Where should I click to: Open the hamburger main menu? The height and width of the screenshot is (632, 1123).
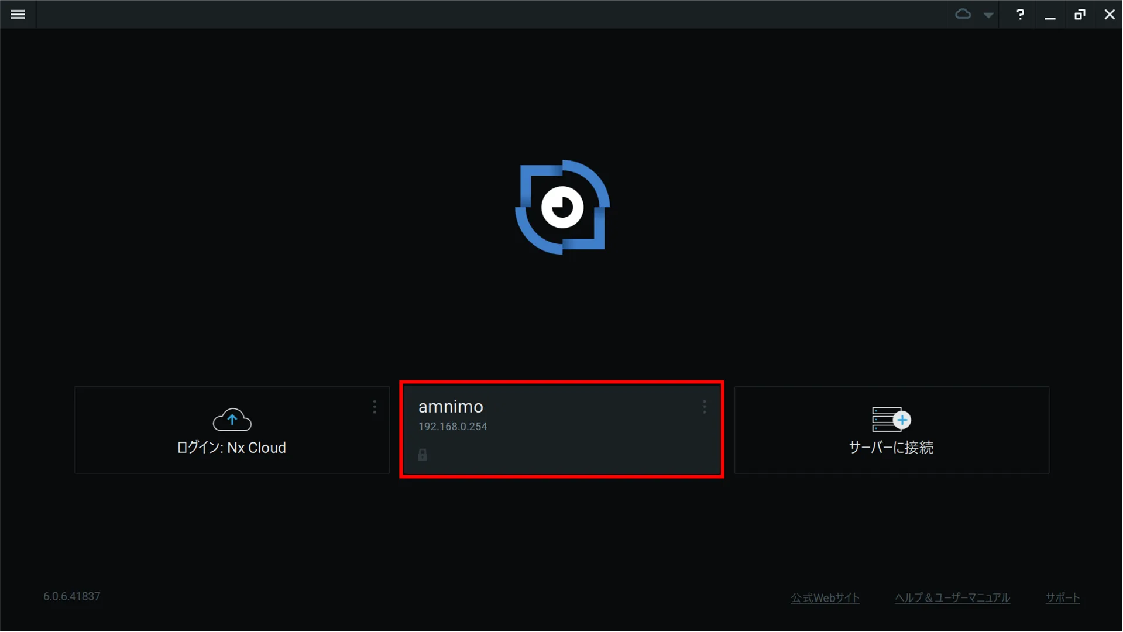[x=18, y=14]
